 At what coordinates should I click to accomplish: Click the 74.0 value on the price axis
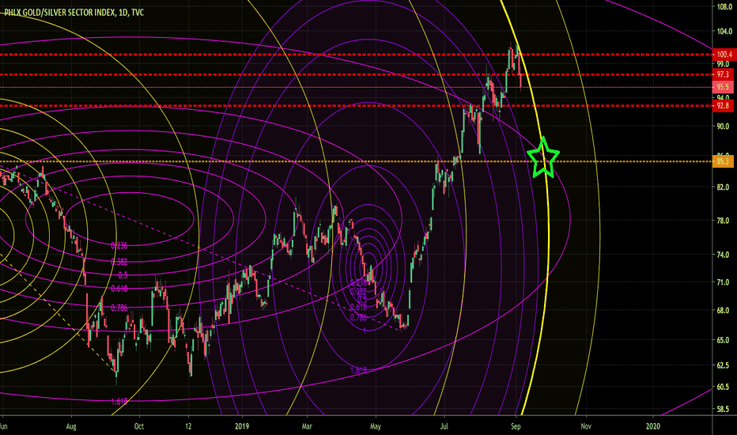pyautogui.click(x=724, y=255)
